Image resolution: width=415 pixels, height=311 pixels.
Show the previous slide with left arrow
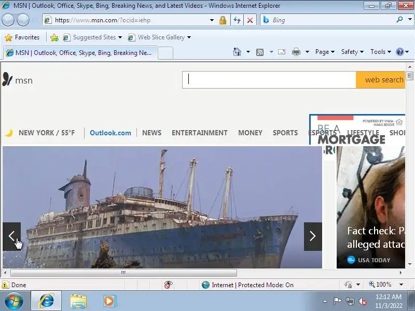(11, 236)
